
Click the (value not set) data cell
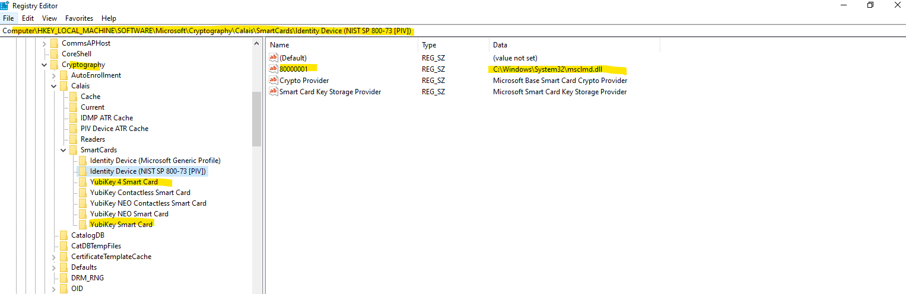[515, 58]
